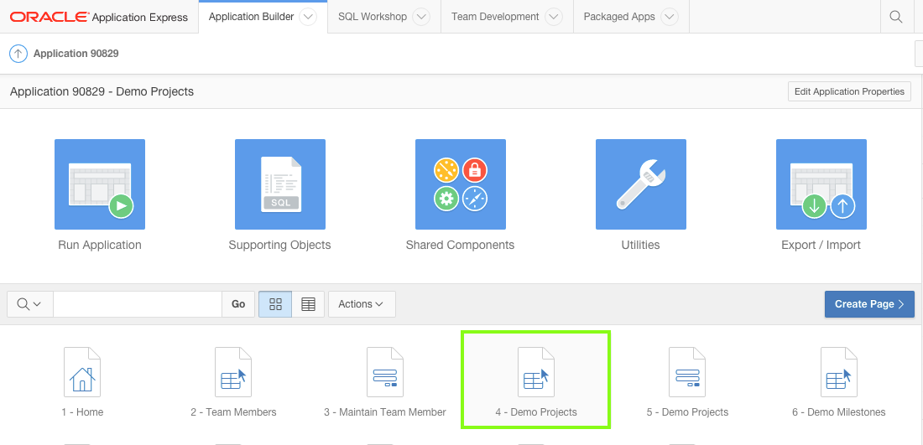Open page 1 - Home icon

point(82,372)
